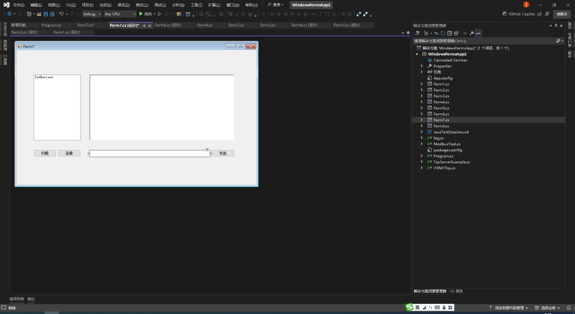
Task: Collapse the WindowsFormsApp2 project node
Action: coord(417,54)
